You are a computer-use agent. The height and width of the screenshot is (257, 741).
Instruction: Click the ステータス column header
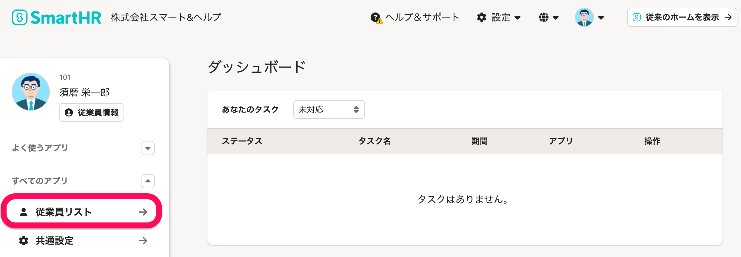[x=242, y=141]
